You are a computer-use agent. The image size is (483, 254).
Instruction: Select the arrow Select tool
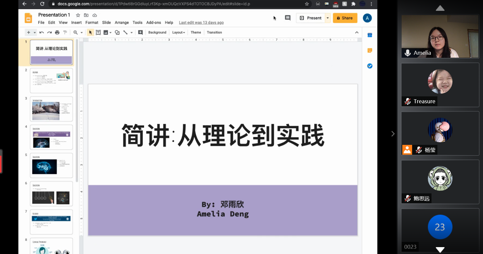(90, 32)
